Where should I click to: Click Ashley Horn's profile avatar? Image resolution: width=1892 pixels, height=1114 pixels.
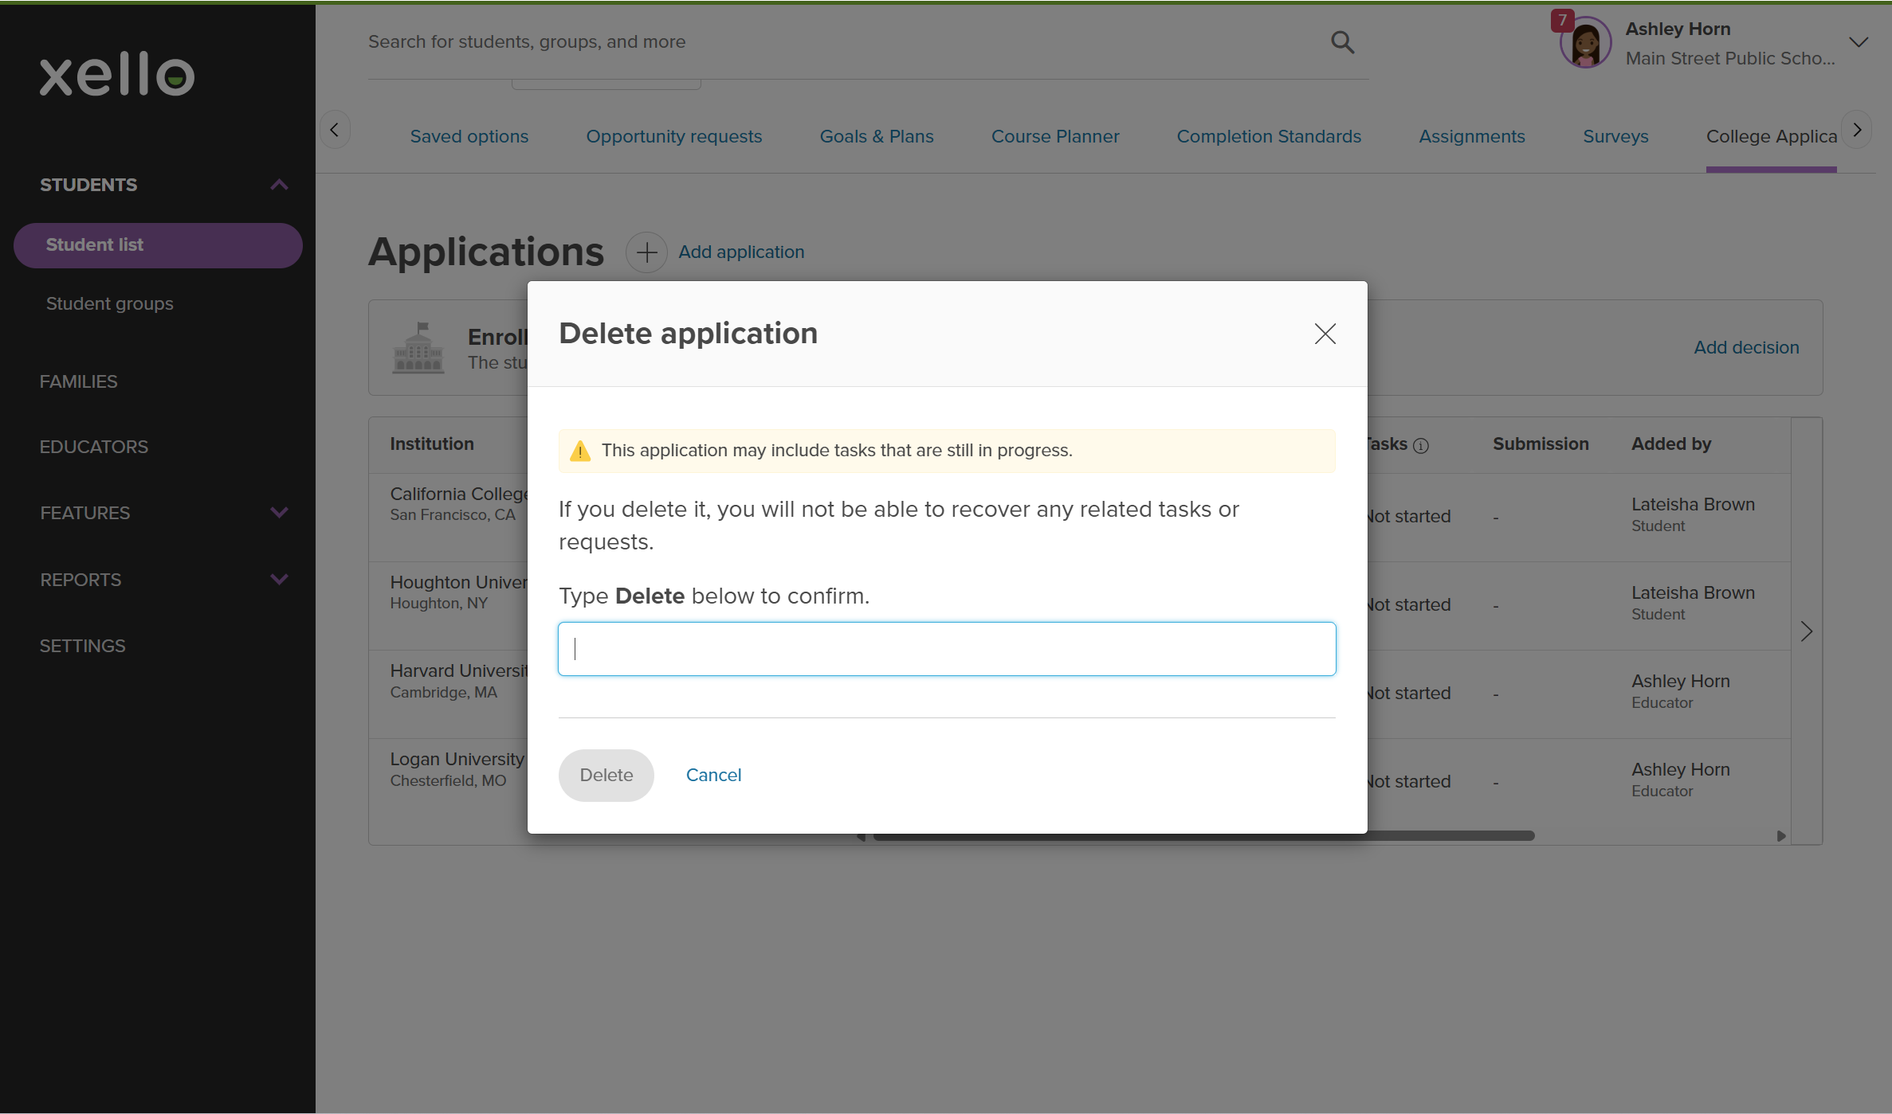1585,43
